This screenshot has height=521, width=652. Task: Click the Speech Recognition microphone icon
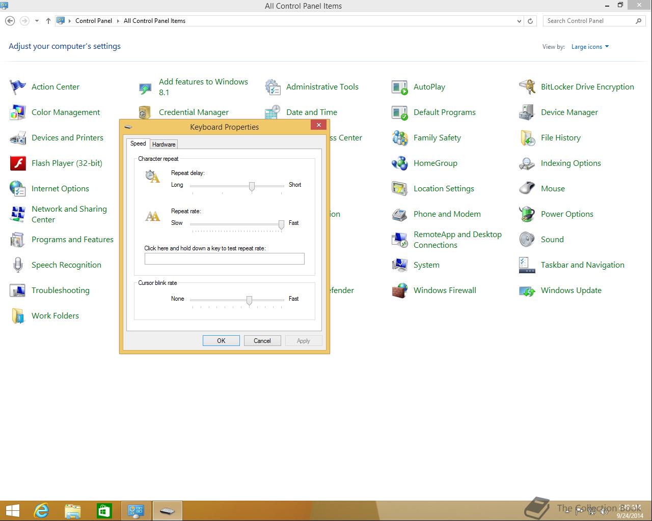(x=18, y=265)
